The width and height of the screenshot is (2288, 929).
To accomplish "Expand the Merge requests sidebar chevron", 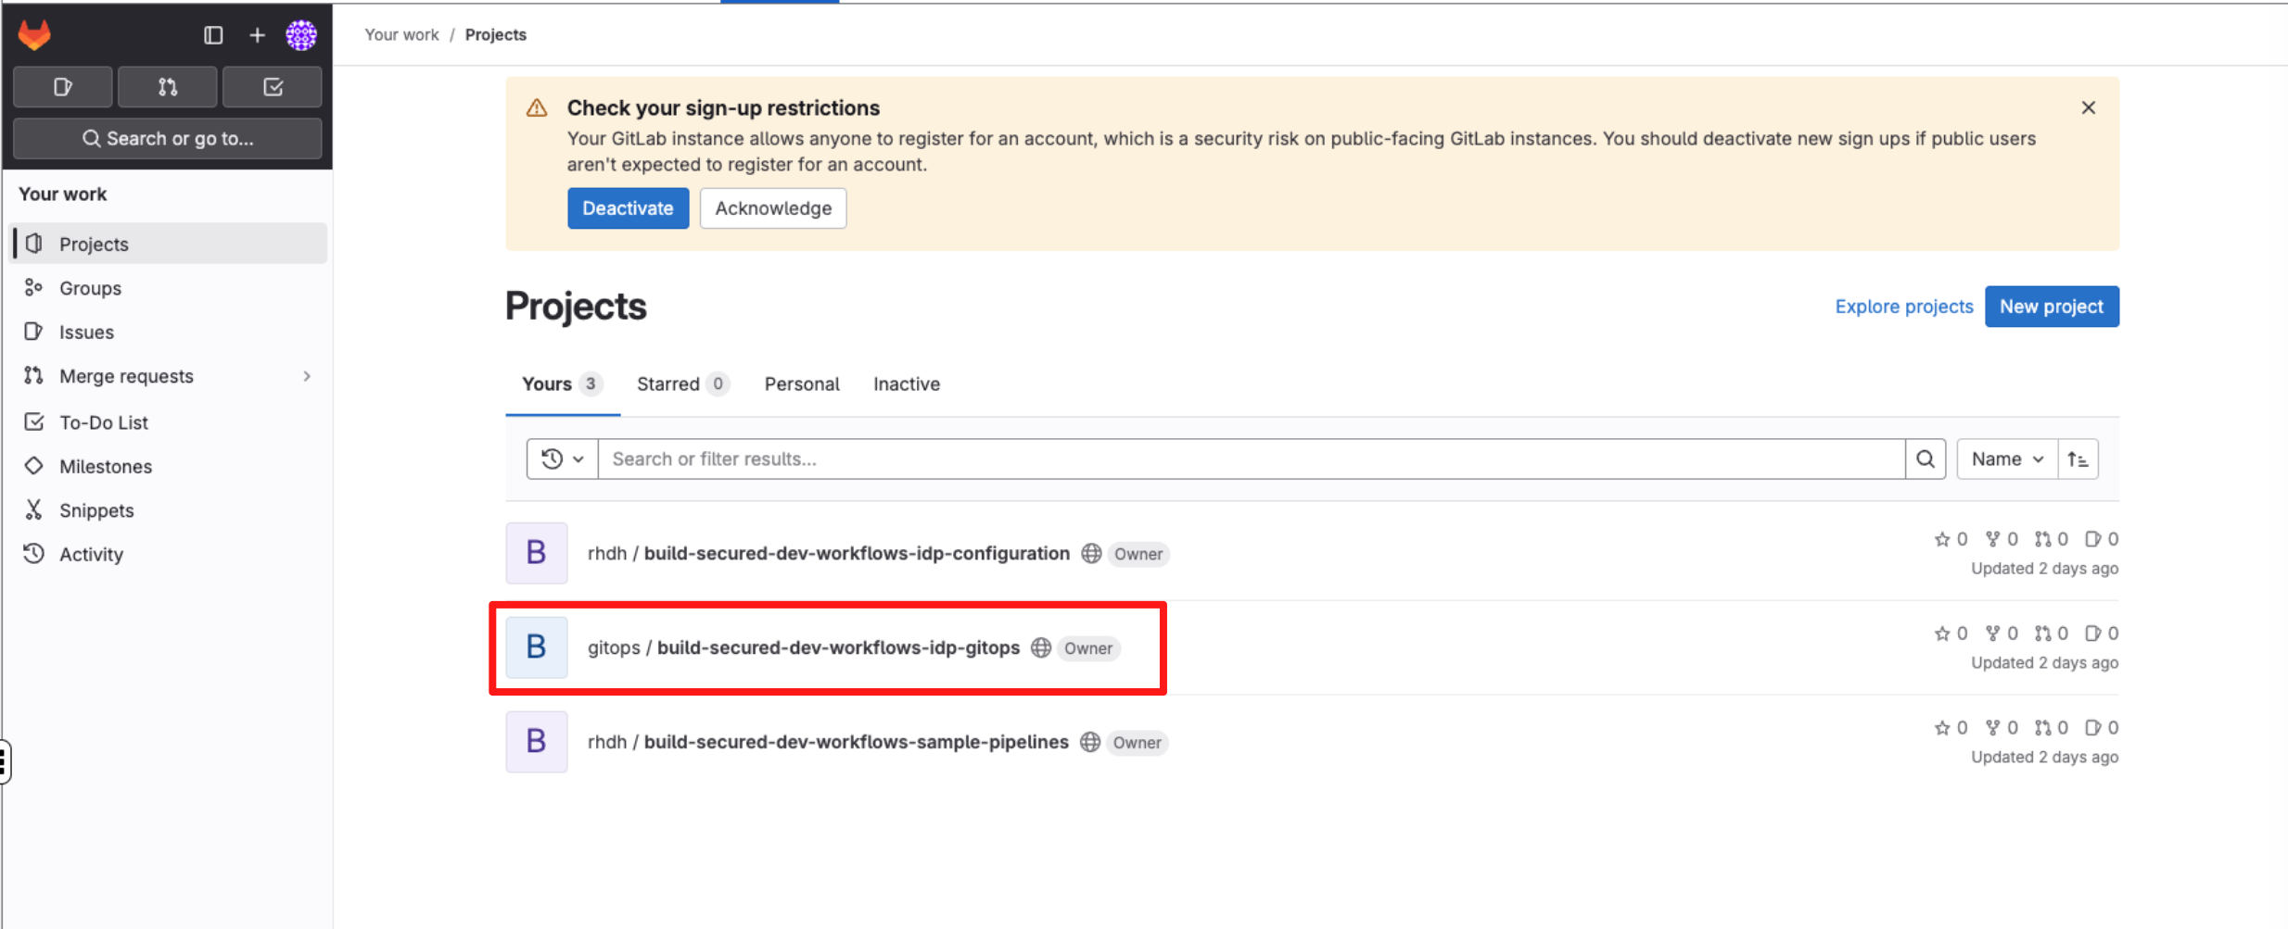I will click(x=307, y=376).
